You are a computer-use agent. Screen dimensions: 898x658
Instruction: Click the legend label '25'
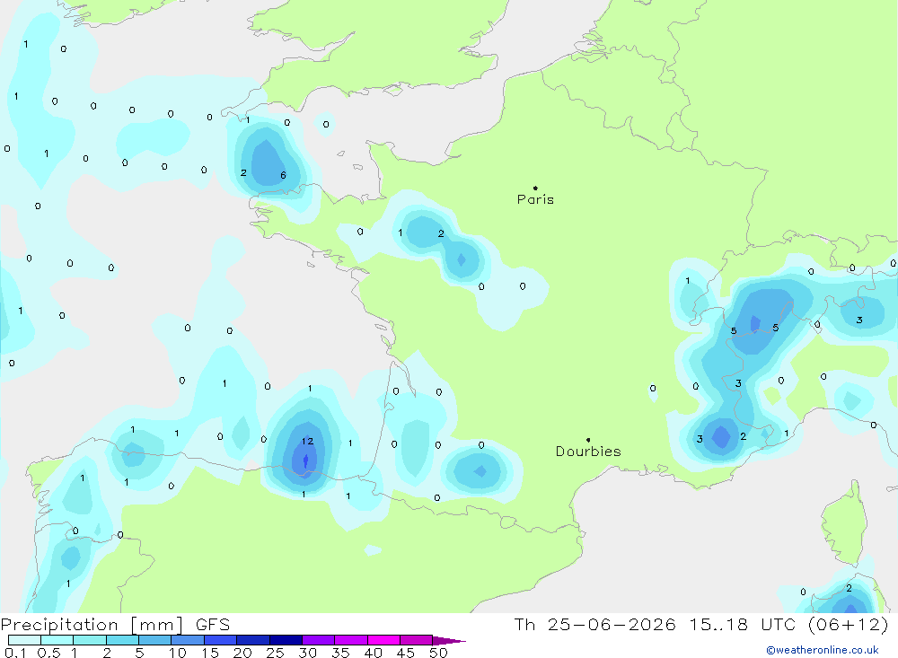(275, 653)
